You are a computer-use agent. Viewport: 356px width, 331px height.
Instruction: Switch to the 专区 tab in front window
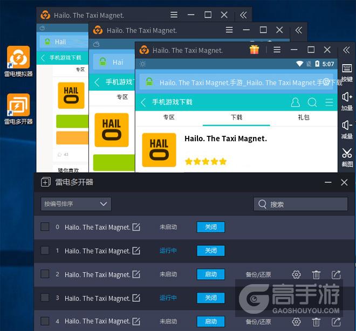coord(169,118)
